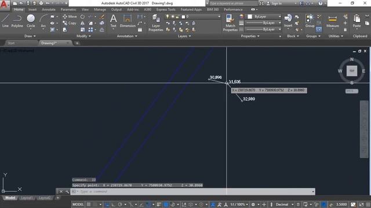The width and height of the screenshot is (371, 208).
Task: Expand the Modify panel
Action: click(83, 36)
